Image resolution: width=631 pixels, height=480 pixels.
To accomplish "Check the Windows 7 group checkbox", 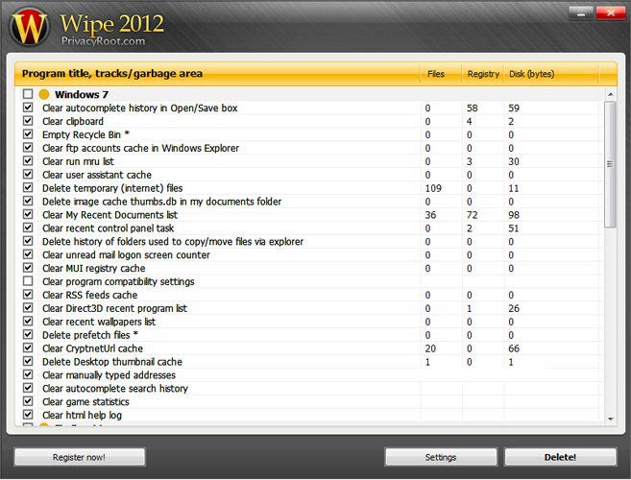I will 28,94.
